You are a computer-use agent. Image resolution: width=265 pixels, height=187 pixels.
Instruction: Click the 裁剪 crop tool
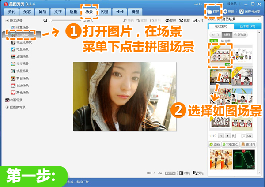[184, 21]
